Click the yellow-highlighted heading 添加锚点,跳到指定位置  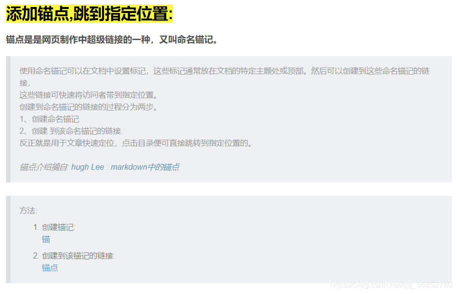(x=90, y=14)
